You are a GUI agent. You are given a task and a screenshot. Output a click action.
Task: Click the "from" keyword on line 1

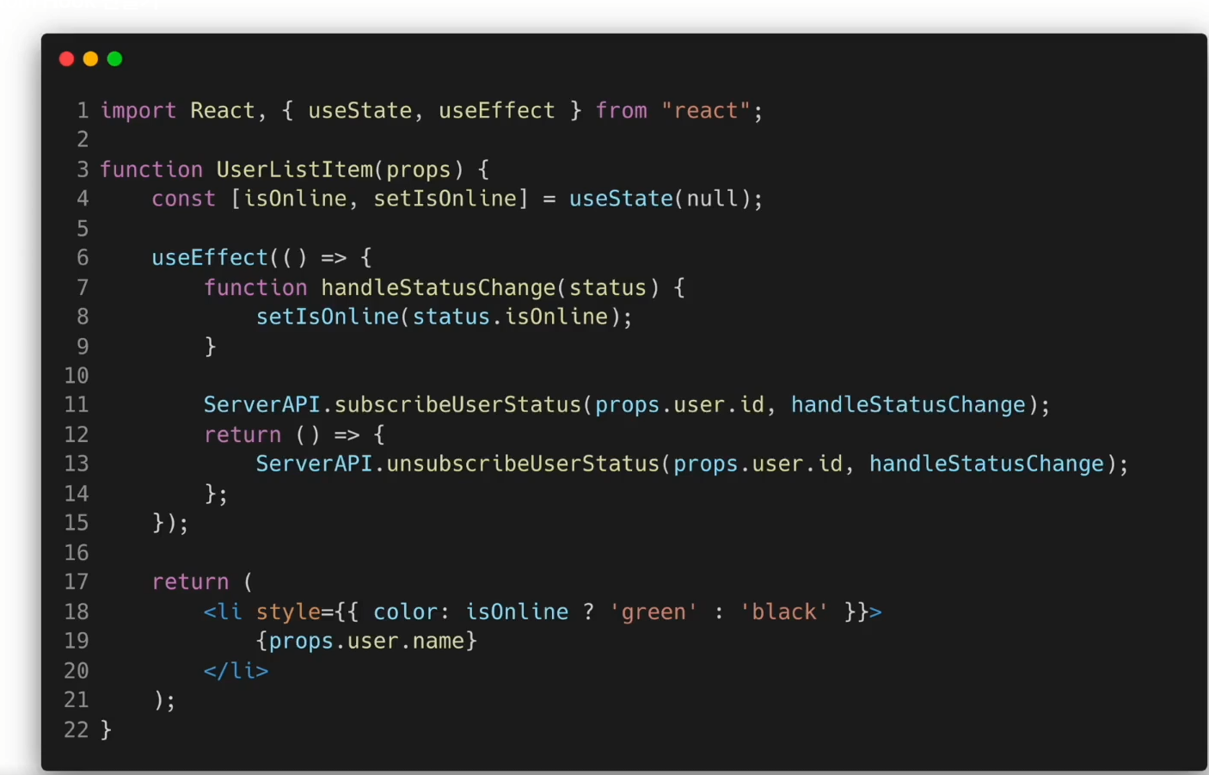click(622, 111)
